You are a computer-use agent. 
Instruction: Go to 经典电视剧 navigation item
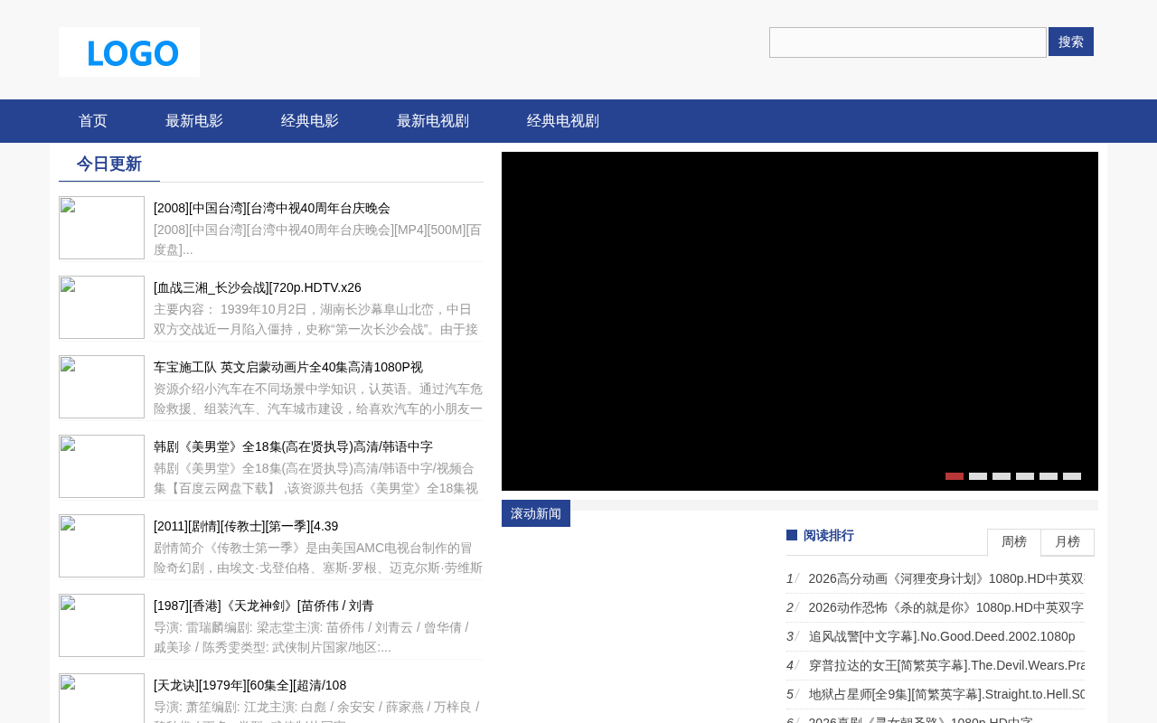[563, 121]
